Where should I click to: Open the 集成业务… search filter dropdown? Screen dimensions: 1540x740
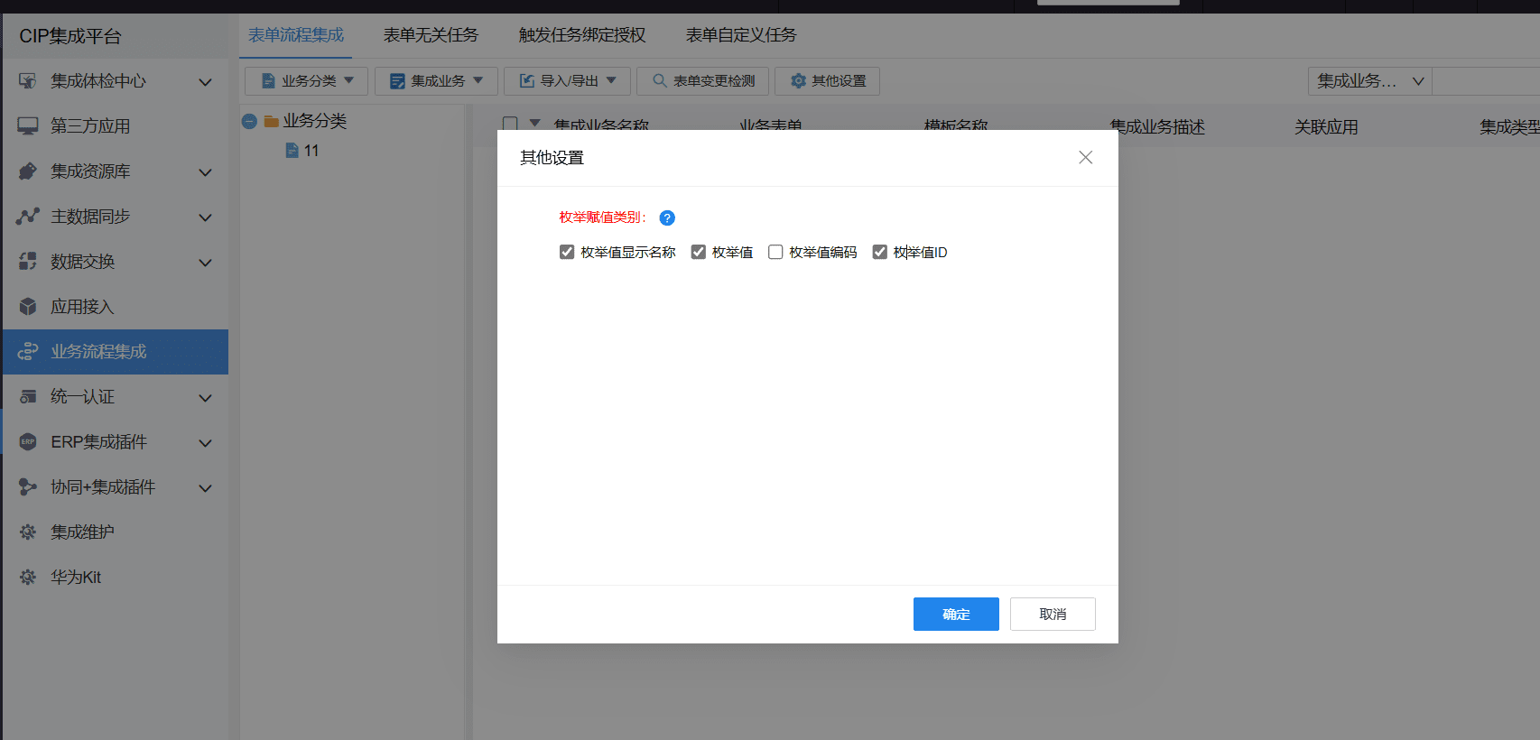coord(1369,81)
